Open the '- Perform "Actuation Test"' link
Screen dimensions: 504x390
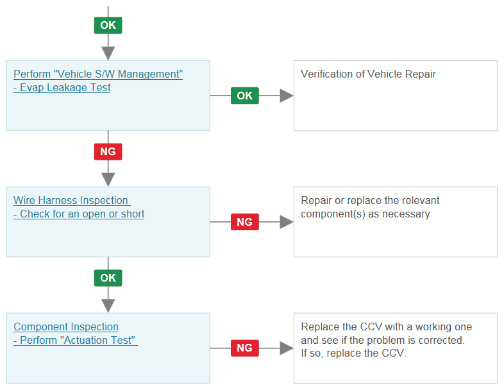pyautogui.click(x=75, y=340)
